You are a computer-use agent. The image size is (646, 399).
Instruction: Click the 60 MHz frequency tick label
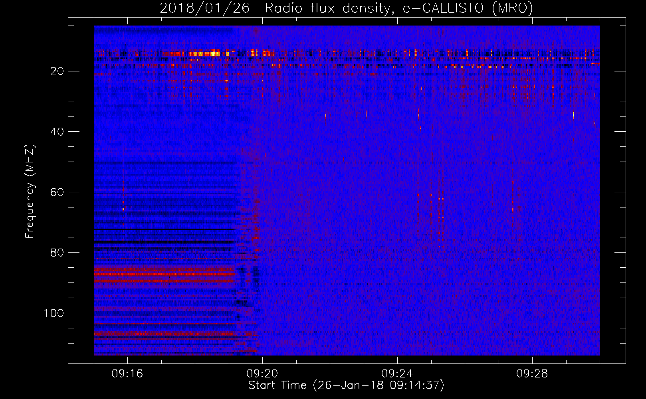57,192
